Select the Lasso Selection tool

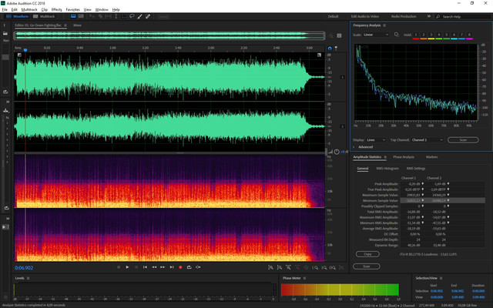(132, 16)
